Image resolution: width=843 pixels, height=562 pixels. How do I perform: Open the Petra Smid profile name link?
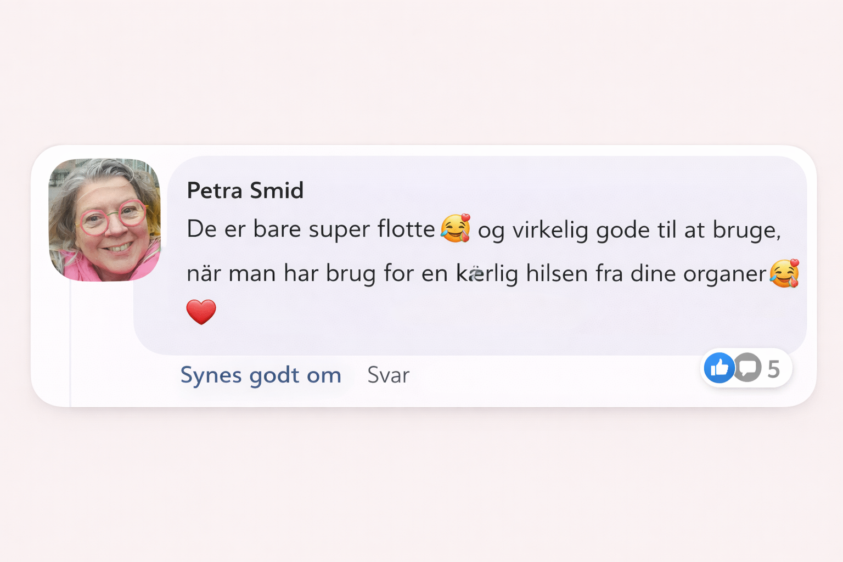point(245,190)
